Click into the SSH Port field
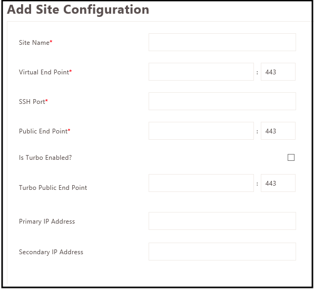Viewport: 314px width, 289px height. click(222, 101)
